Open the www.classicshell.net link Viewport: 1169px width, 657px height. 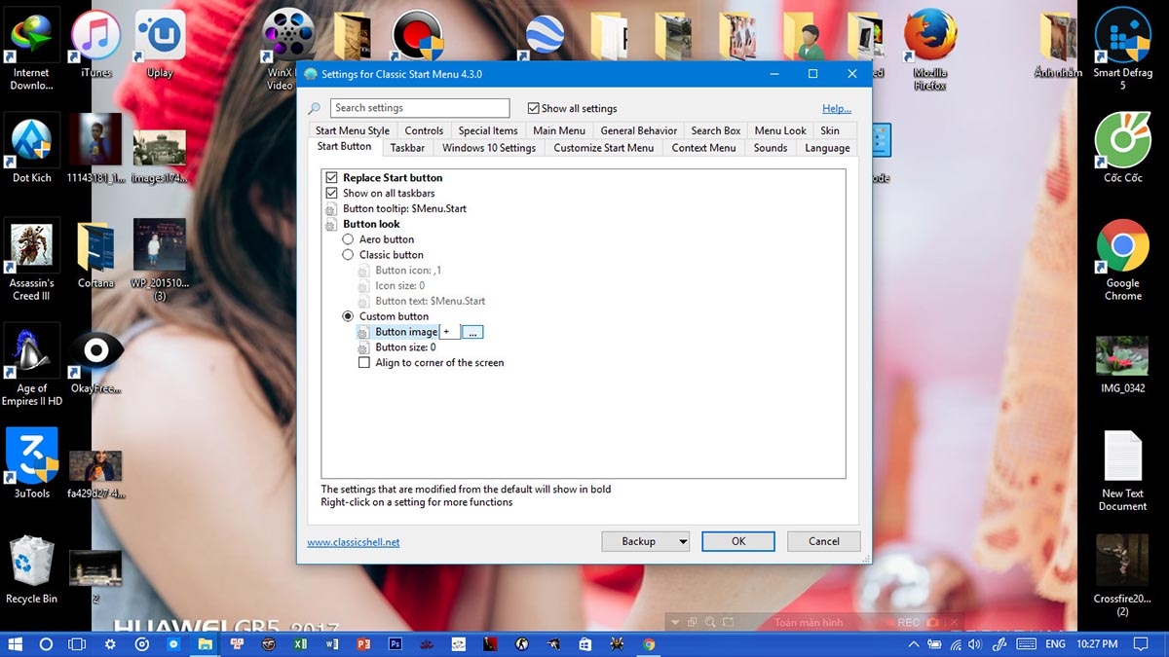[x=354, y=542]
